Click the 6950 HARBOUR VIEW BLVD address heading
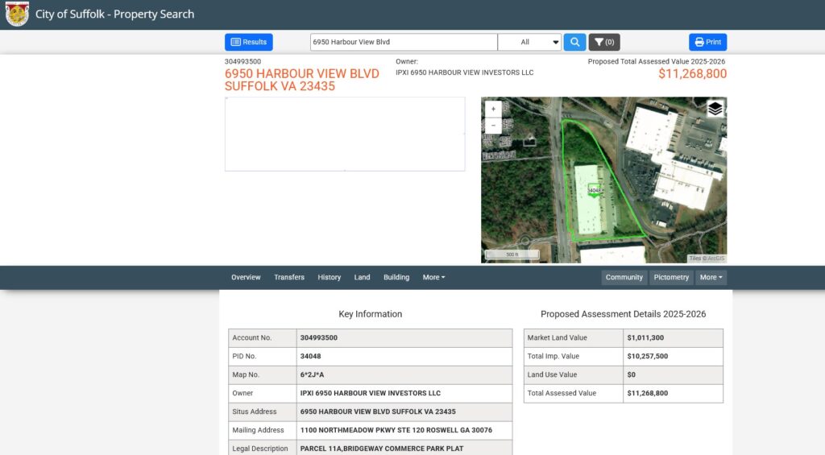This screenshot has width=825, height=455. (x=302, y=80)
